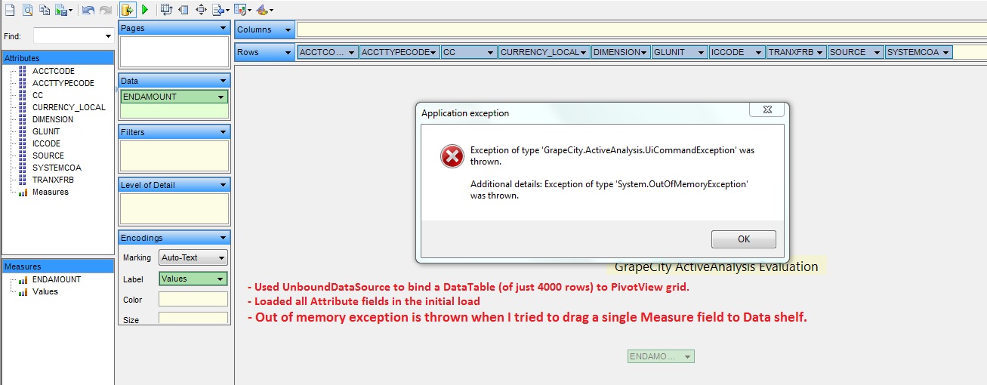Click the ENDAMOUNT pill in Data shelf
This screenshot has height=385, width=987.
pyautogui.click(x=174, y=97)
